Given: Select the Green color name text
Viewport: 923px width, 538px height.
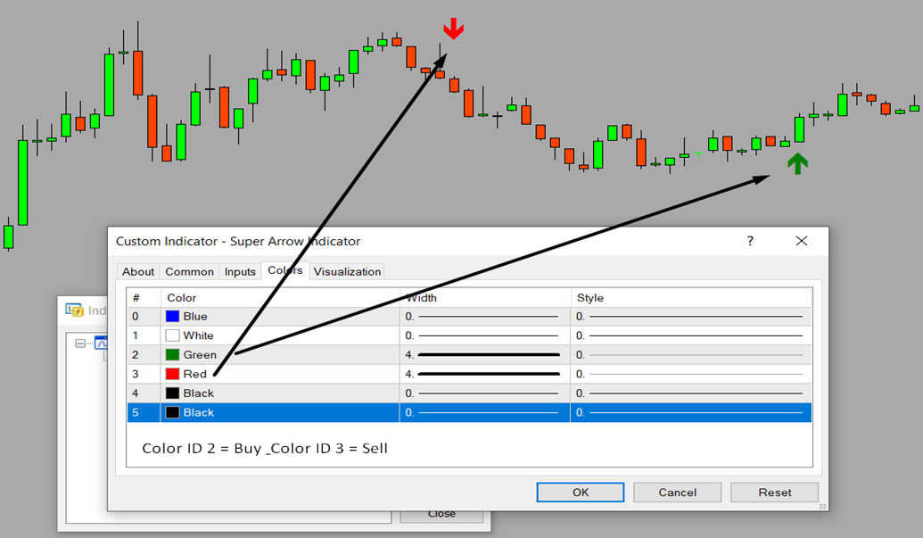Looking at the screenshot, I should coord(200,354).
